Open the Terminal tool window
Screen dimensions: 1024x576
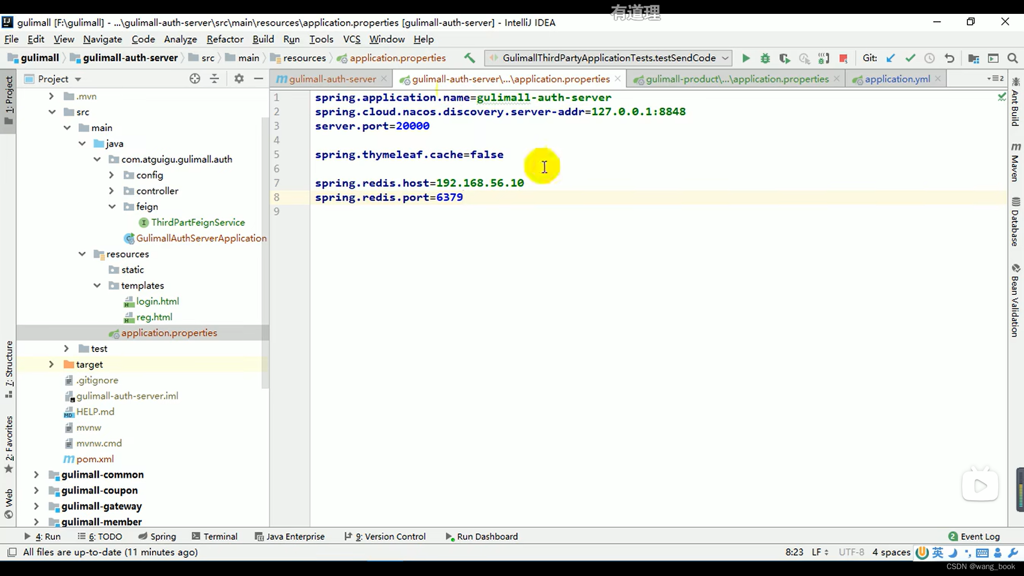(214, 537)
